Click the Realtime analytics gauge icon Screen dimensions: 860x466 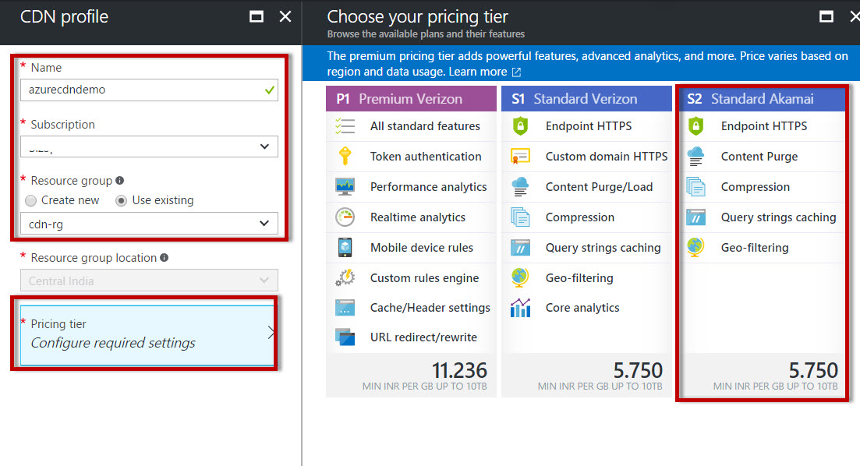345,217
